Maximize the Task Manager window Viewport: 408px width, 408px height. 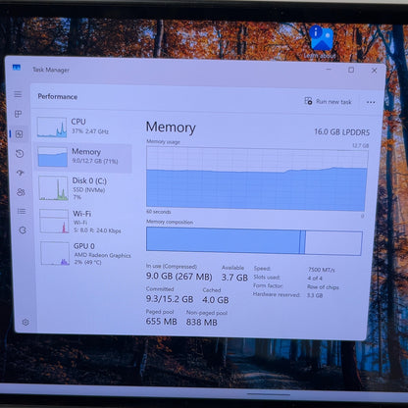pos(351,70)
